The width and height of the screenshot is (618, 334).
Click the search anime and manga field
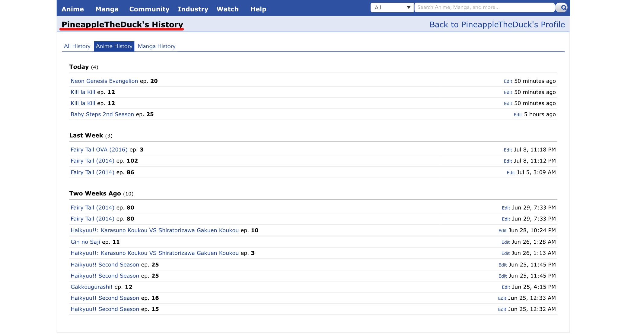(484, 8)
